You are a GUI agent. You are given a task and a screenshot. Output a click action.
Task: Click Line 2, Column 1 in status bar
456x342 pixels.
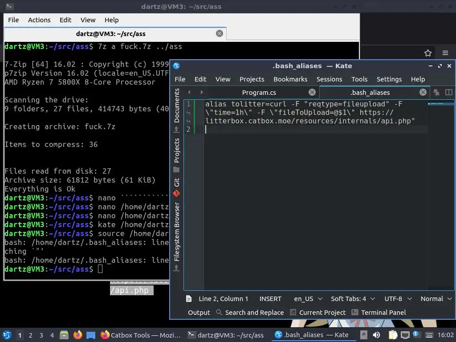tap(224, 299)
